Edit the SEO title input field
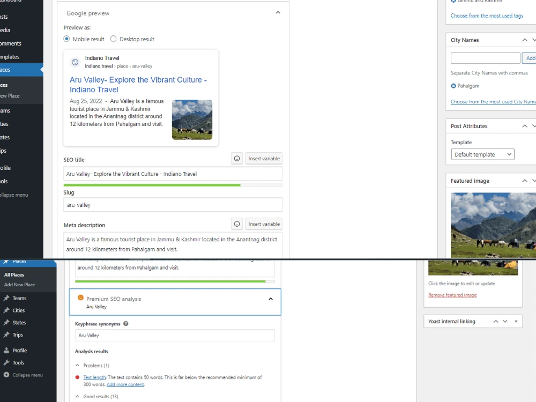 [173, 174]
